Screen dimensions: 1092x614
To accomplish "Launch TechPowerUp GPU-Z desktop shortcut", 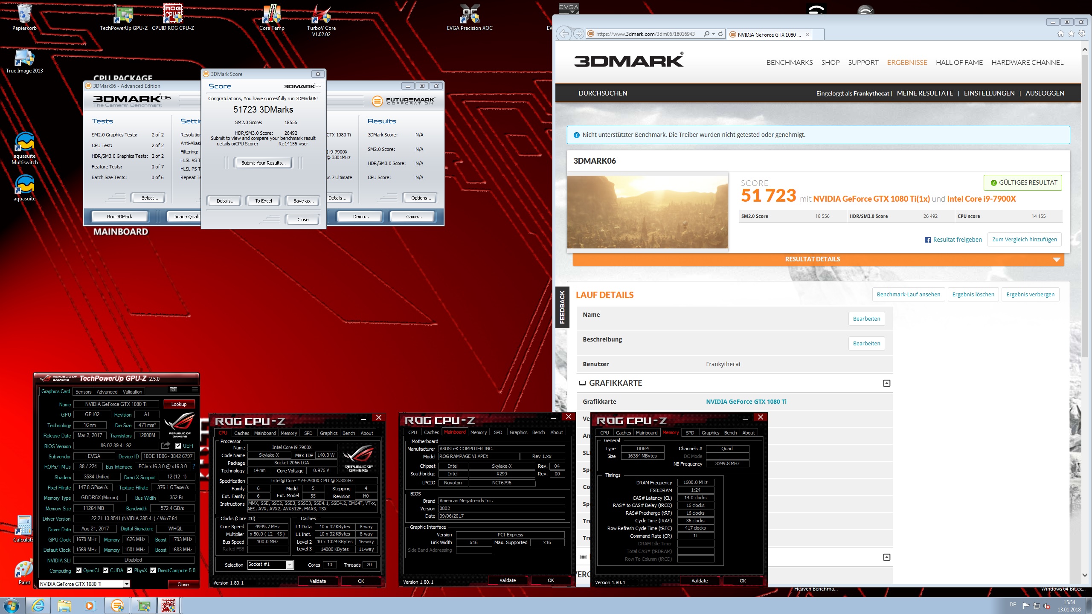I will (123, 17).
